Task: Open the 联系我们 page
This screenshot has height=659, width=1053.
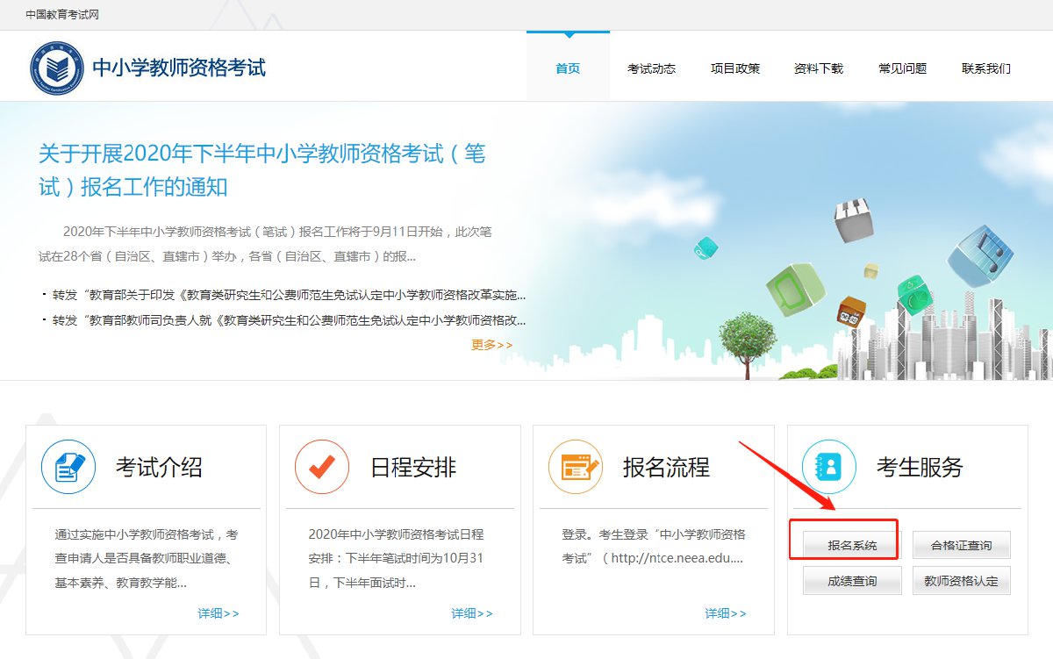Action: (x=986, y=68)
